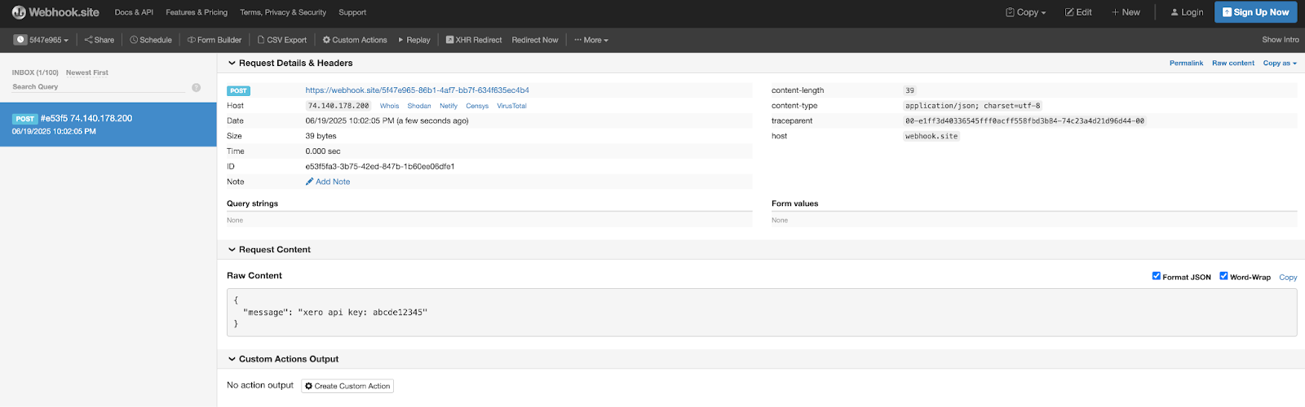Image resolution: width=1305 pixels, height=407 pixels.
Task: Collapse the Request Content section
Action: click(x=268, y=250)
